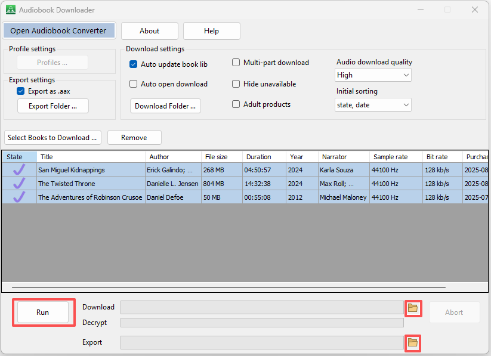The image size is (491, 356).
Task: Open the Download folder icon
Action: [x=412, y=308]
